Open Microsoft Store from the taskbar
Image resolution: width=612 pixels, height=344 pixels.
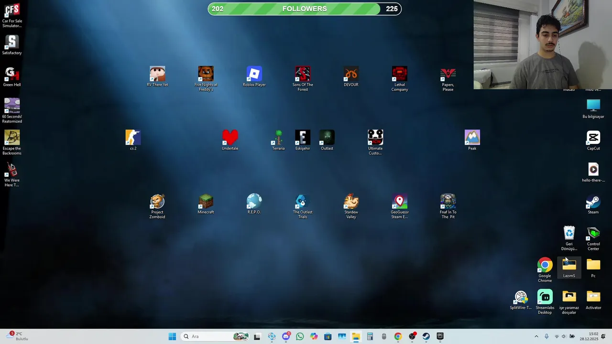[328, 336]
